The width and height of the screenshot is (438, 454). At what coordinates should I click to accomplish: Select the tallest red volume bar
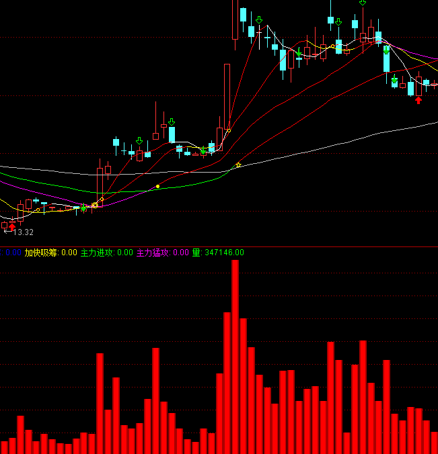coord(235,356)
